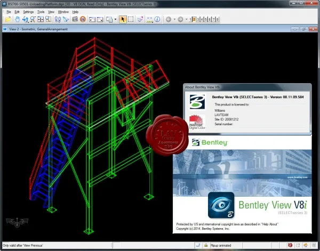Select the Element Selection arrow tool

coord(123,19)
